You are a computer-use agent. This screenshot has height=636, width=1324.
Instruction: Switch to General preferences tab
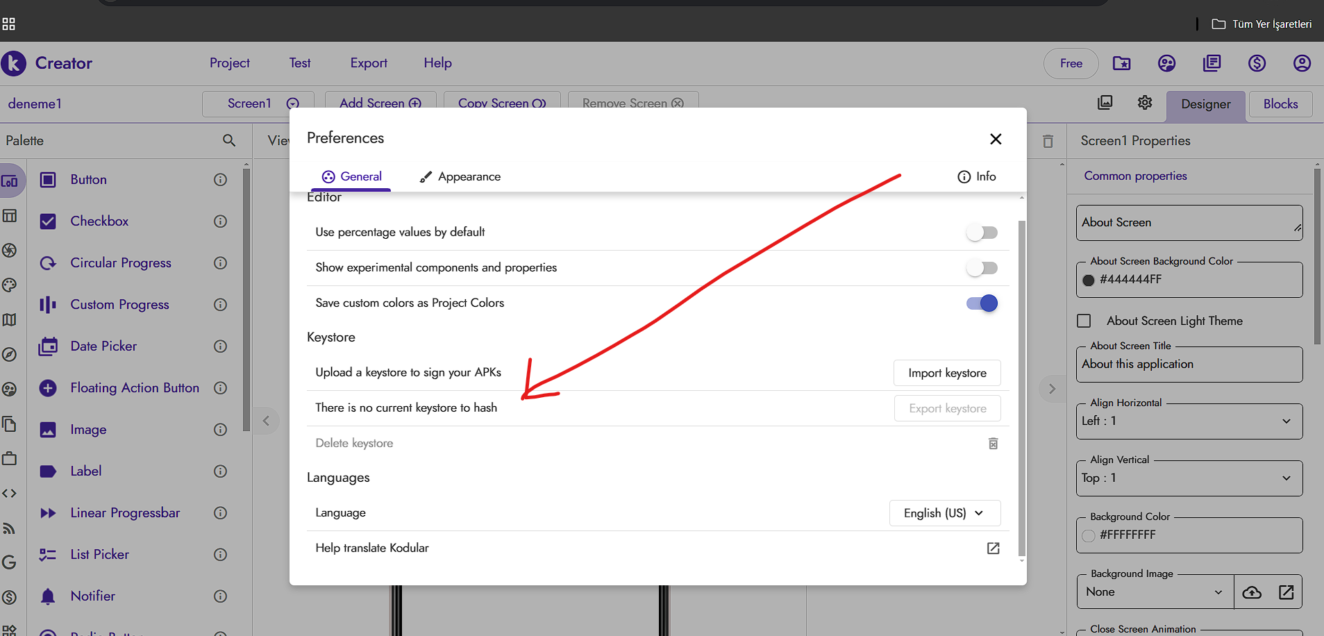351,176
